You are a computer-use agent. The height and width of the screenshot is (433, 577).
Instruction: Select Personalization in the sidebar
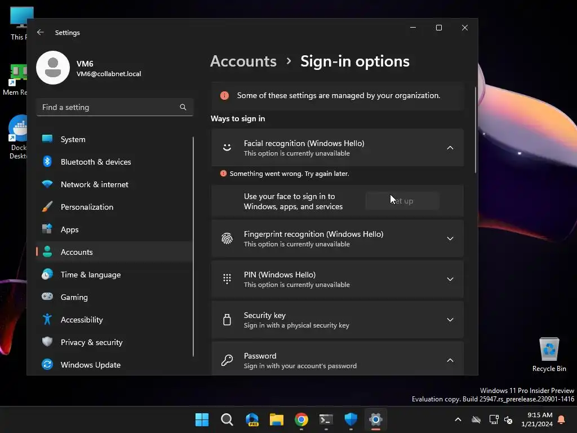(114, 206)
